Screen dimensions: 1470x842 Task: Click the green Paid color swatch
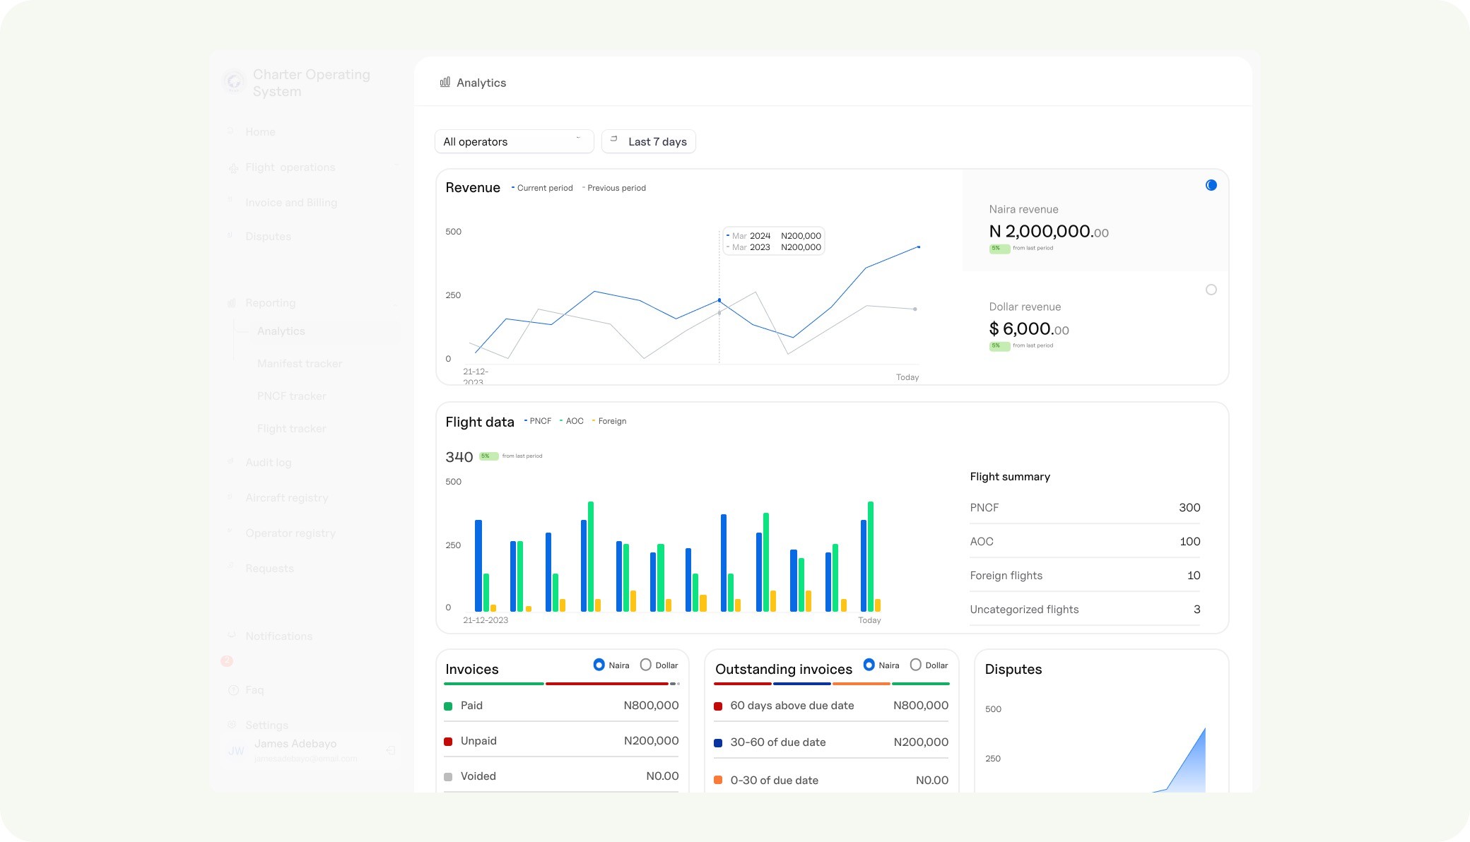pos(448,706)
